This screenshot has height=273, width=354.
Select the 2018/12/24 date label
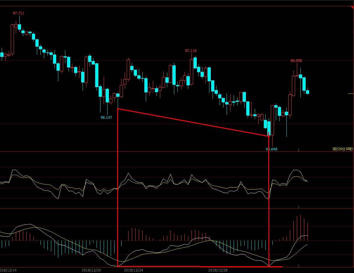pos(134,270)
